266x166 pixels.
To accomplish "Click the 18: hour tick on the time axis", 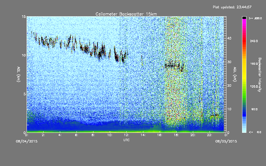I will [176, 135].
